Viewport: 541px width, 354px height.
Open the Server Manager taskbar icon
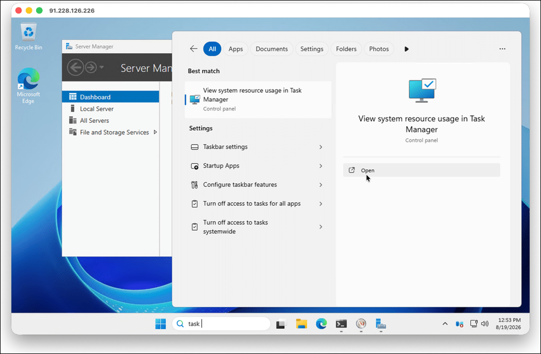381,324
